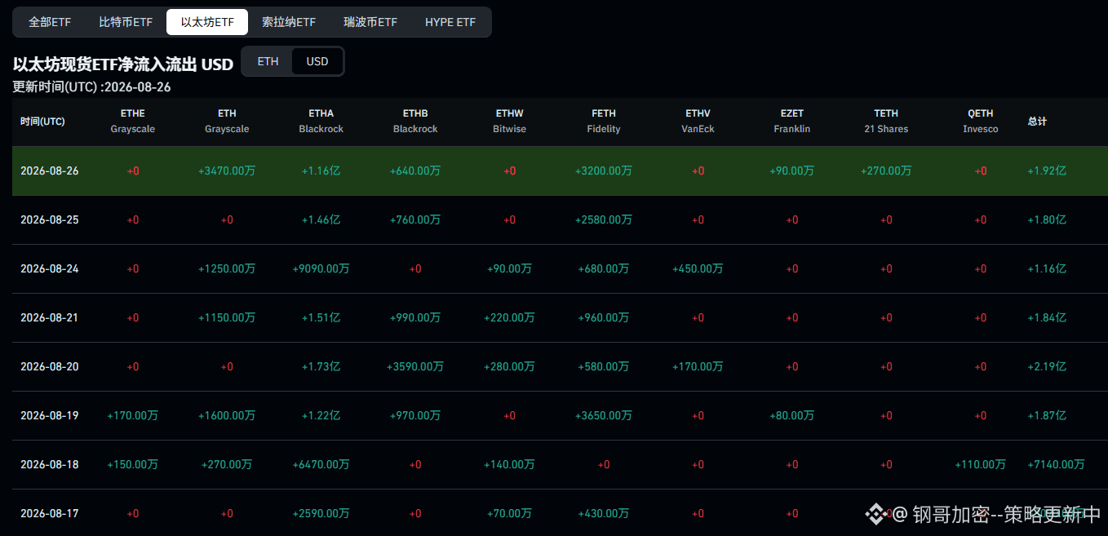1108x536 pixels.
Task: Switch to the 瑞波币ETF tab
Action: coord(370,22)
